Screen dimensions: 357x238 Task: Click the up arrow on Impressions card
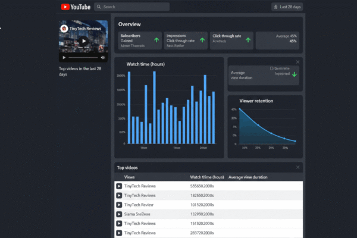pyautogui.click(x=202, y=40)
